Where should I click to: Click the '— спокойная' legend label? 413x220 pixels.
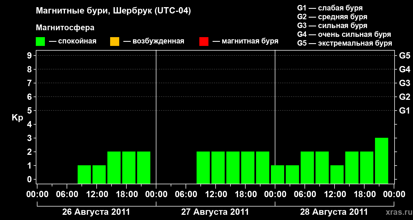73,41
